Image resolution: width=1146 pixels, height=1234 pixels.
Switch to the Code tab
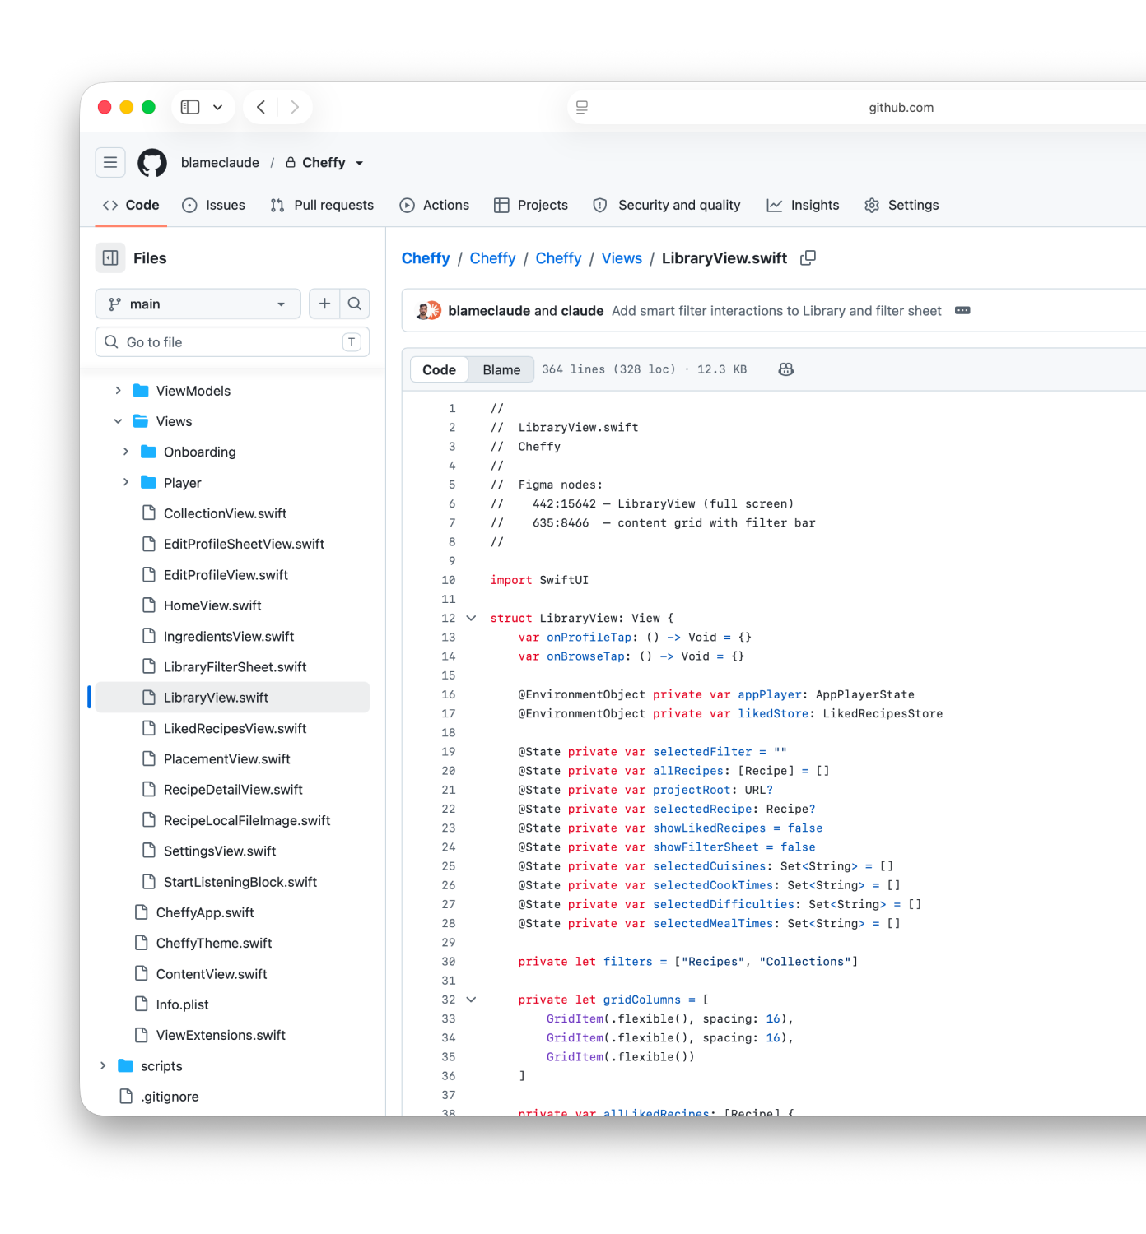pyautogui.click(x=131, y=205)
